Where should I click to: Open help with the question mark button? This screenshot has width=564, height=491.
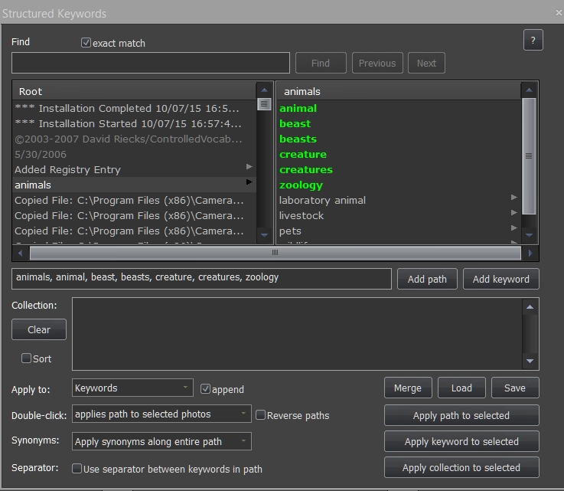[533, 40]
